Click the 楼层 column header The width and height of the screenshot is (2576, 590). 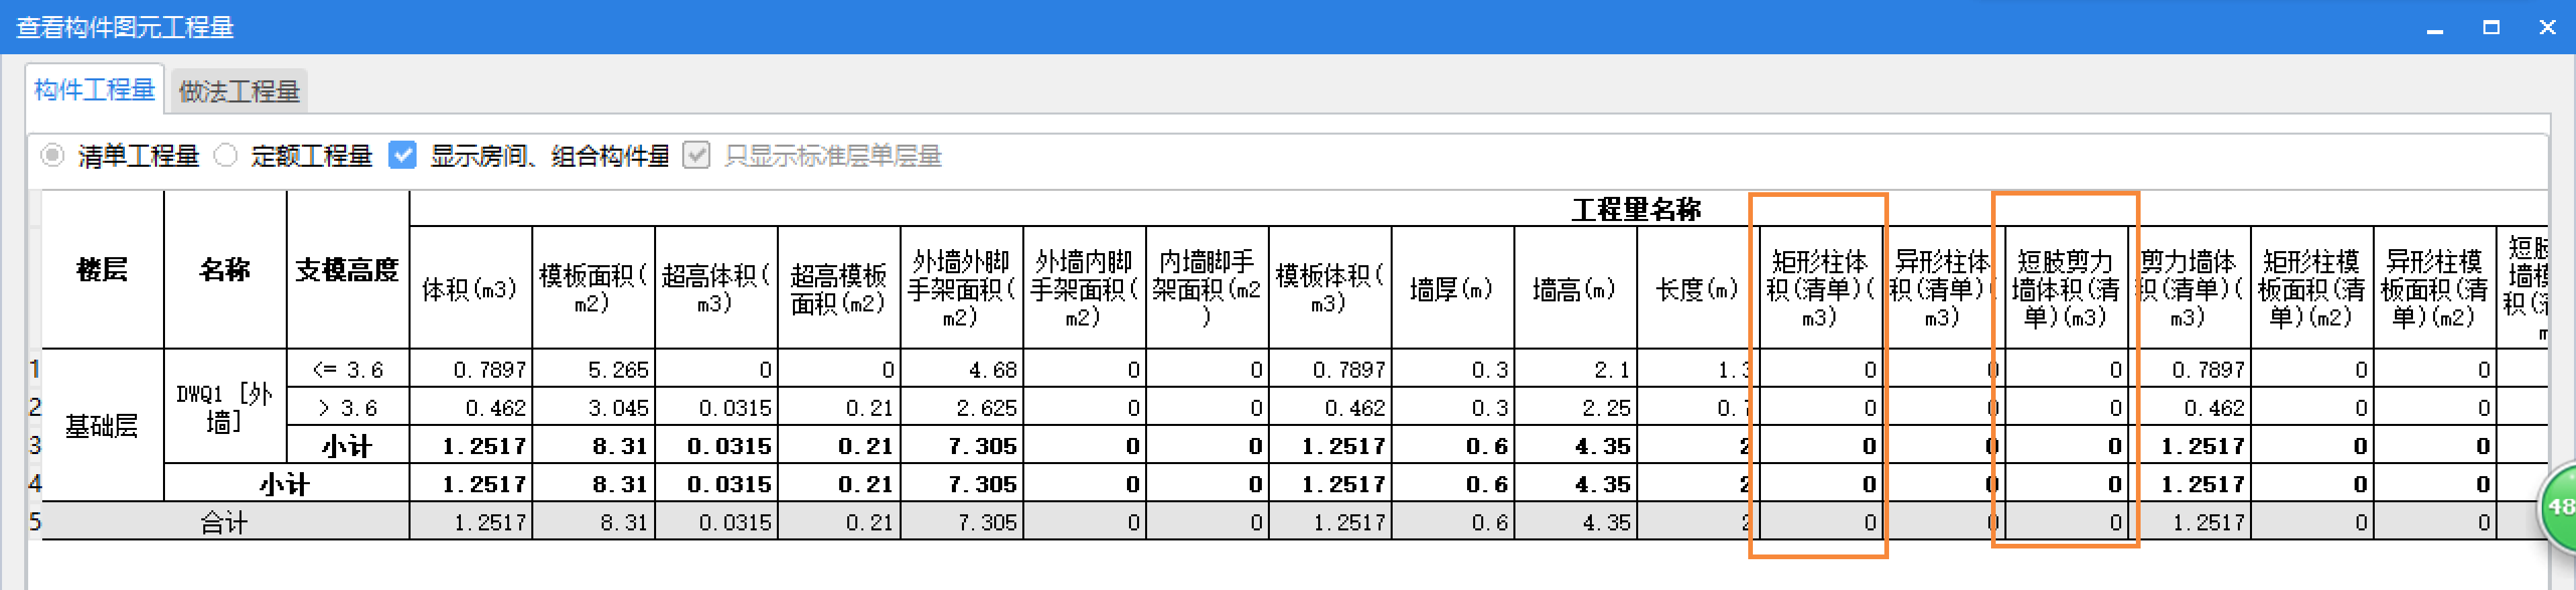tap(102, 269)
